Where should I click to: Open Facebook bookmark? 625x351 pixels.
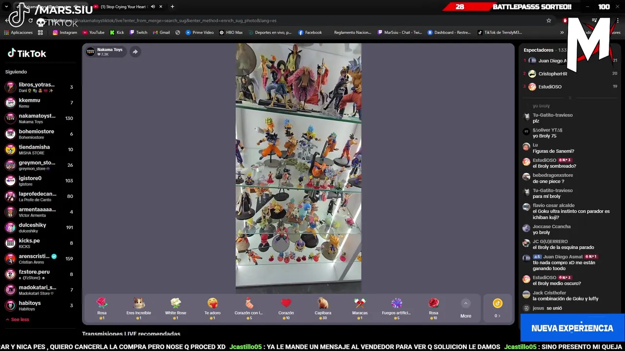point(310,33)
